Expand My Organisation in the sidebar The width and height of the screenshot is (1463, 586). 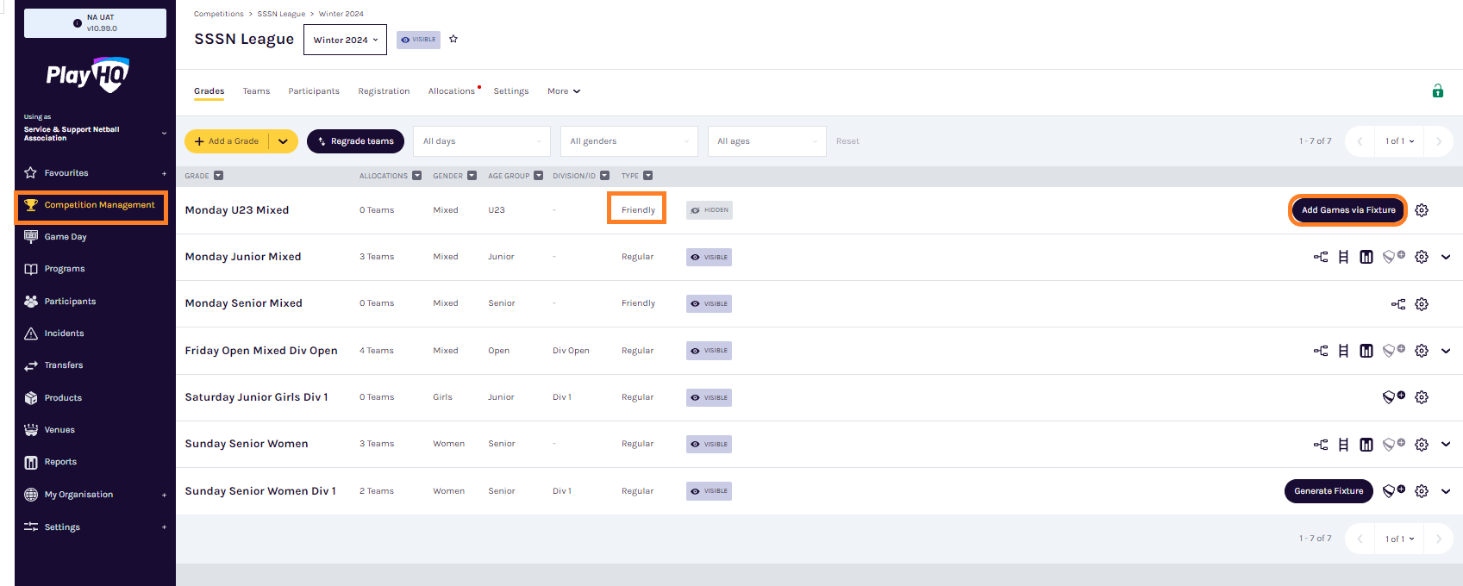click(x=164, y=495)
